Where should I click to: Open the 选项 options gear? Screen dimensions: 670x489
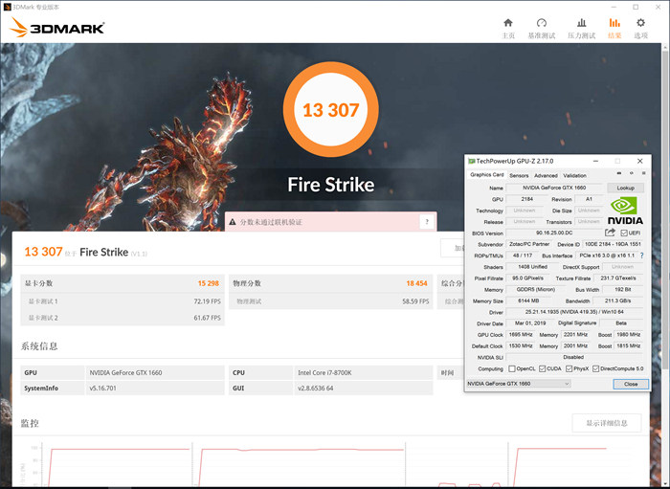[x=640, y=29]
